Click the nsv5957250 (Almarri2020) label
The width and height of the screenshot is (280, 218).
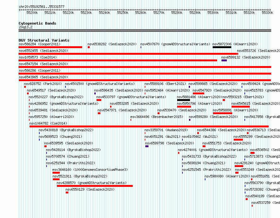tap(51, 117)
